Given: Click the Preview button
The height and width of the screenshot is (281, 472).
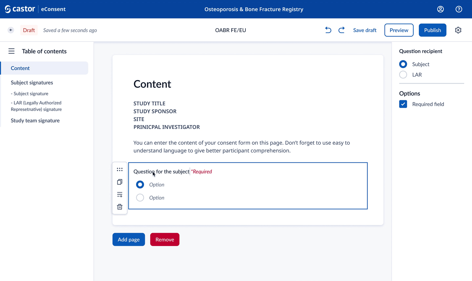Looking at the screenshot, I should 399,30.
